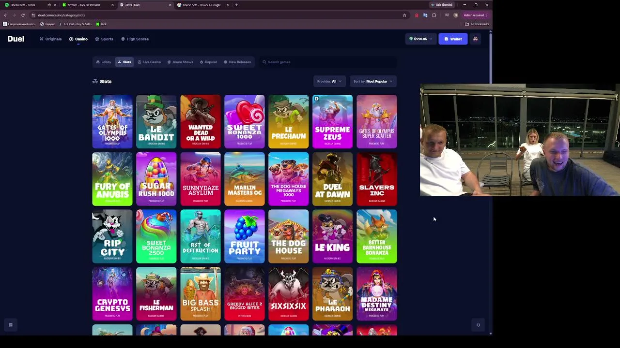Open Wanted Dead or a Wild
The width and height of the screenshot is (620, 348).
tap(201, 121)
